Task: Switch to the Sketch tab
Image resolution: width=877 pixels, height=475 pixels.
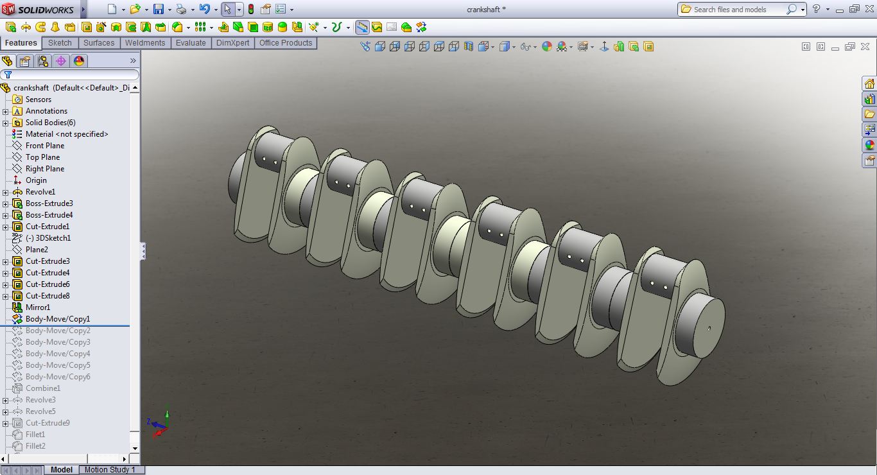Action: 60,43
